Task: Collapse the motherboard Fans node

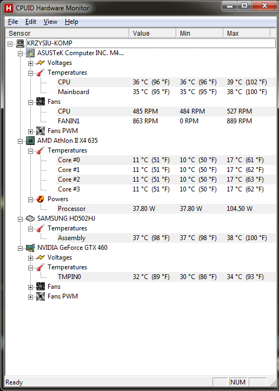Action: (x=30, y=102)
